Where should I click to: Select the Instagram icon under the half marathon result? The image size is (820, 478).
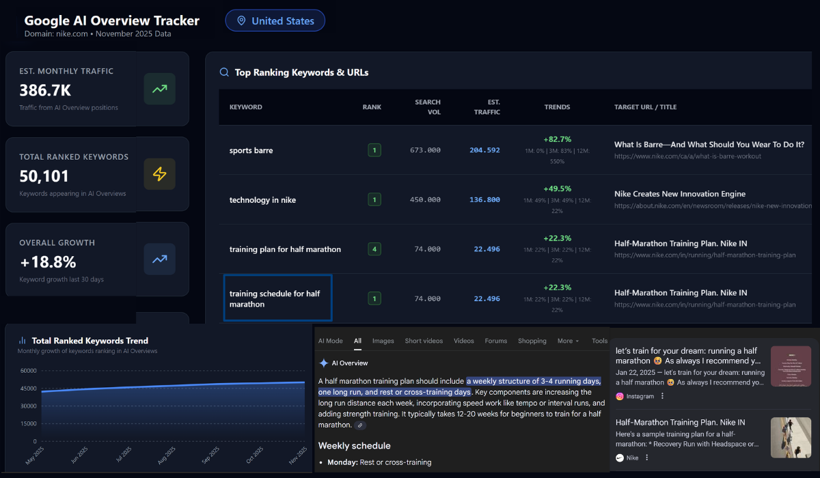click(619, 395)
